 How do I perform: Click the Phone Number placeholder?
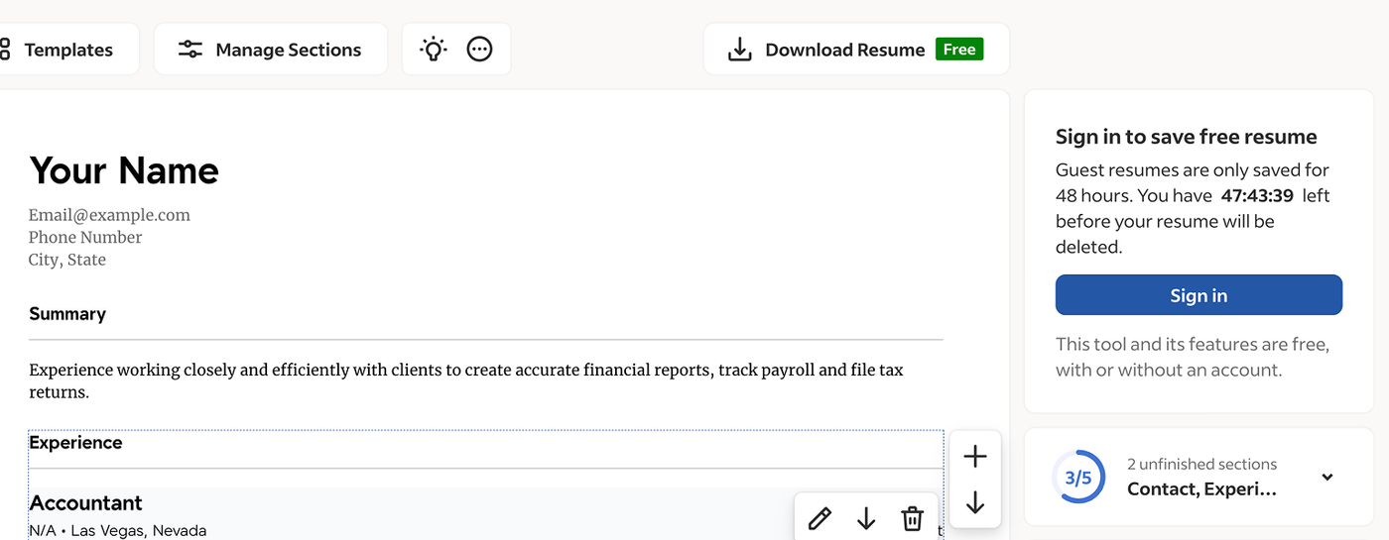[85, 238]
